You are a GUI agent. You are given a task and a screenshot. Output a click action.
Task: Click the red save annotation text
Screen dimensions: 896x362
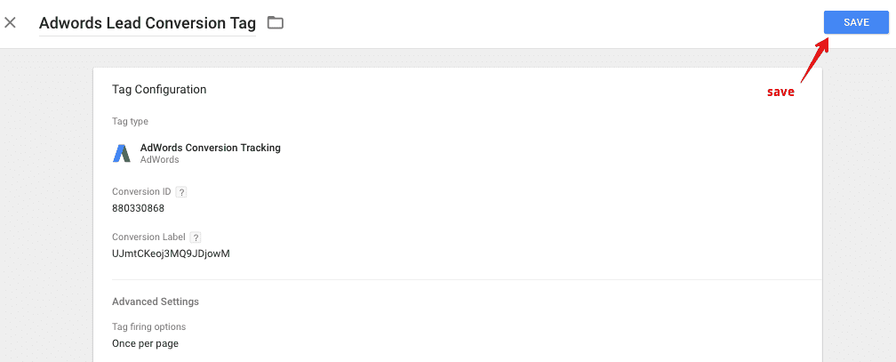(780, 92)
